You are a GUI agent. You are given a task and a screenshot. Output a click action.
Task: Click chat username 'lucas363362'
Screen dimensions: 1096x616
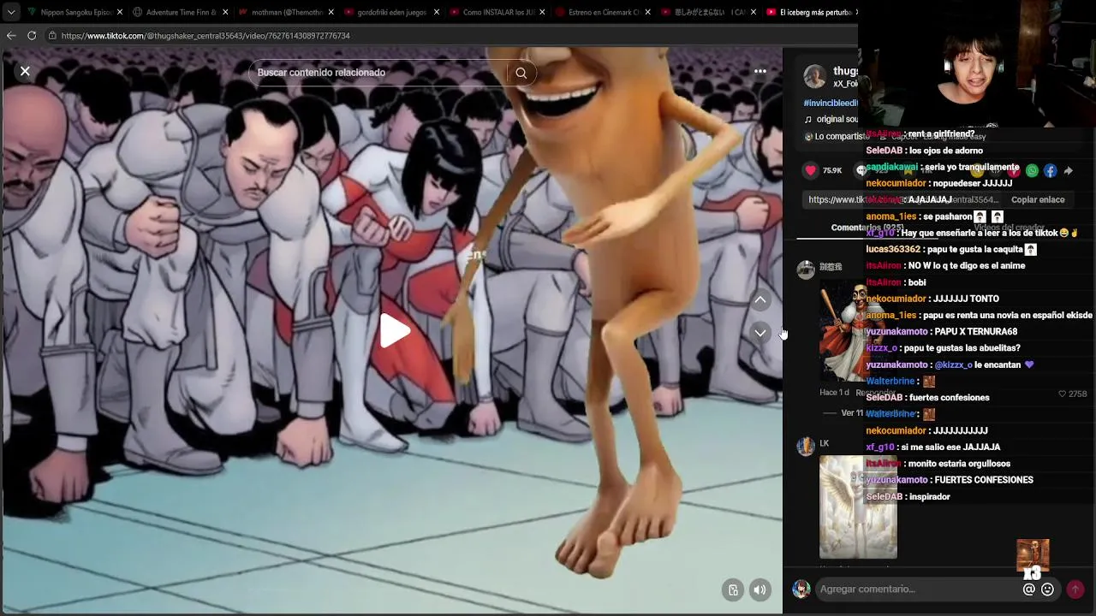pos(893,250)
